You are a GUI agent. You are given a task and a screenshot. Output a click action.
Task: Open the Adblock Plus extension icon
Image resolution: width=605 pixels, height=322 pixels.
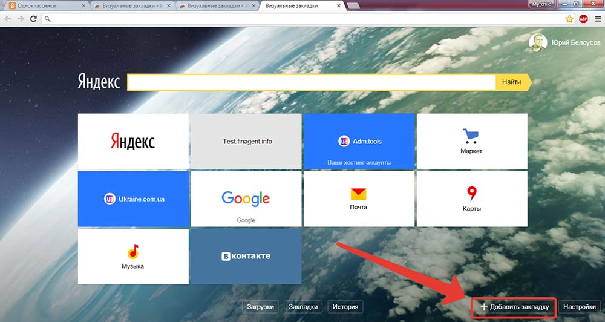tap(583, 19)
